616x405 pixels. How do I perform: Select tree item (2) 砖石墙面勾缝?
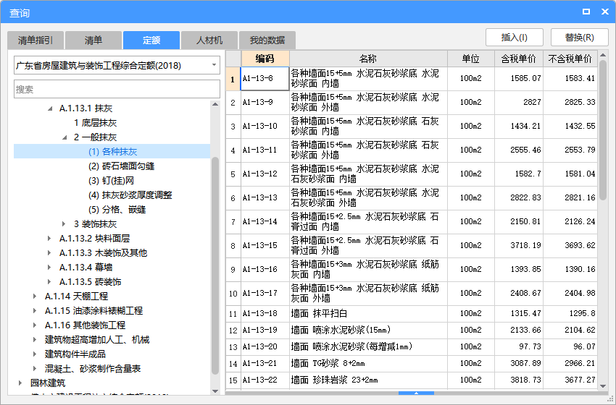121,166
